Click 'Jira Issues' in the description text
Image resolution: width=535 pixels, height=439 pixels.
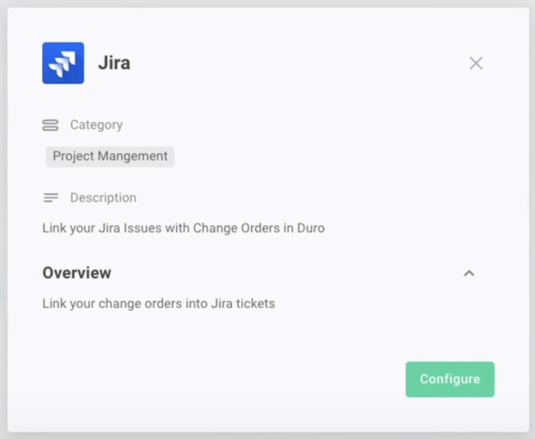129,228
